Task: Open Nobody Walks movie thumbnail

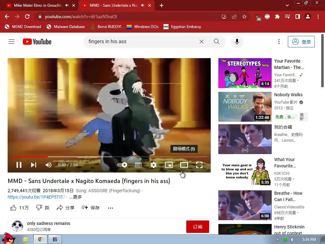Action: tap(245, 107)
